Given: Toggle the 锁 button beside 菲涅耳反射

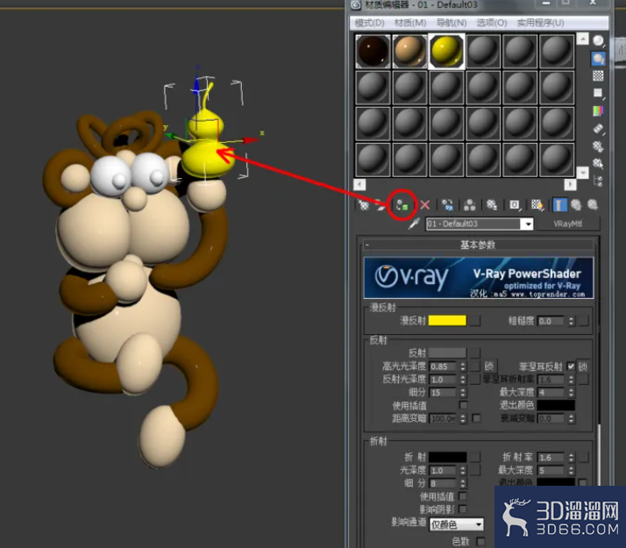Looking at the screenshot, I should coord(583,366).
